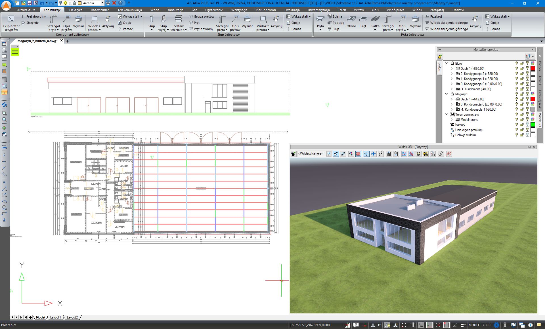The image size is (545, 329).
Task: Collapse the Magazyn tree node
Action: [x=447, y=94]
